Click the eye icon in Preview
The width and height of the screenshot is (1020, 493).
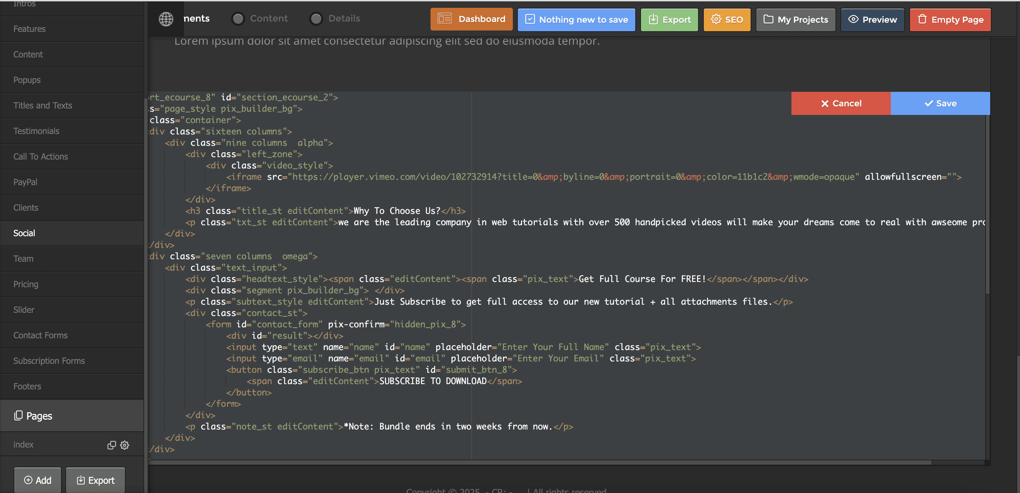pos(853,20)
